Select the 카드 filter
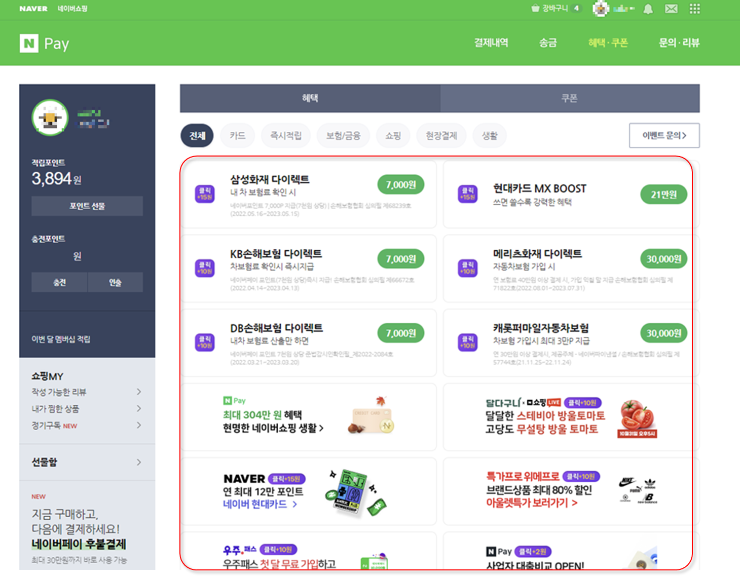 [237, 136]
